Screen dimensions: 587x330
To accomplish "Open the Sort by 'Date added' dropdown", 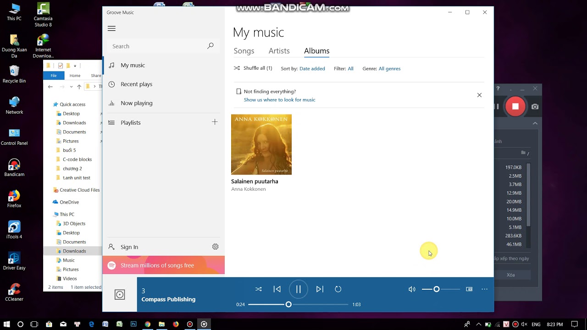I will tap(312, 68).
